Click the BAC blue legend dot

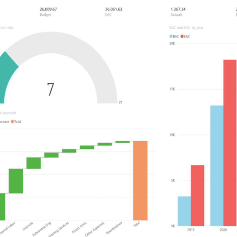point(171,36)
